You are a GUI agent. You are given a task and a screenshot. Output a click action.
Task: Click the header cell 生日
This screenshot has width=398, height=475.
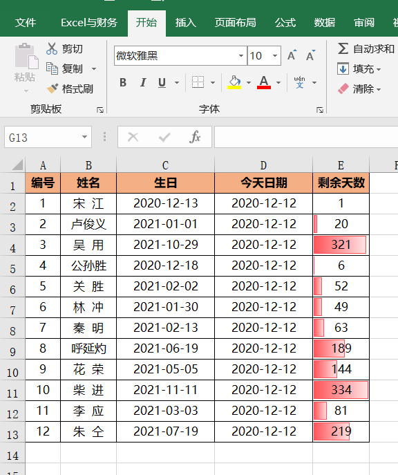pos(166,183)
